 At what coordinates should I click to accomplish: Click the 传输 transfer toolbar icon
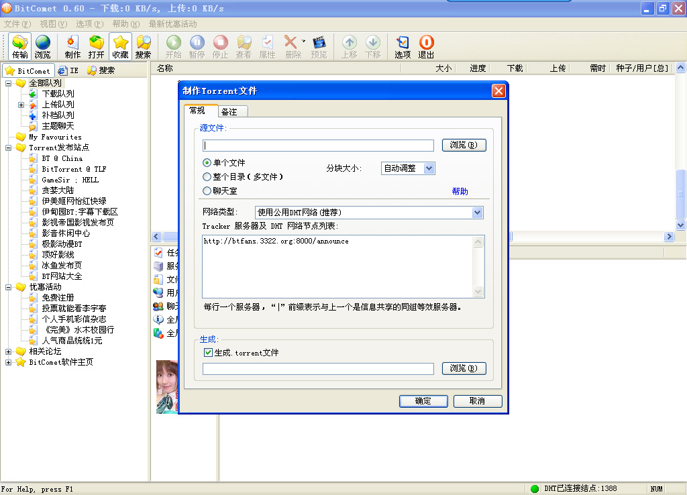click(x=19, y=46)
